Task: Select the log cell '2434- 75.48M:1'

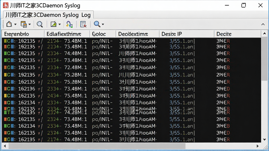Action: click(x=67, y=95)
